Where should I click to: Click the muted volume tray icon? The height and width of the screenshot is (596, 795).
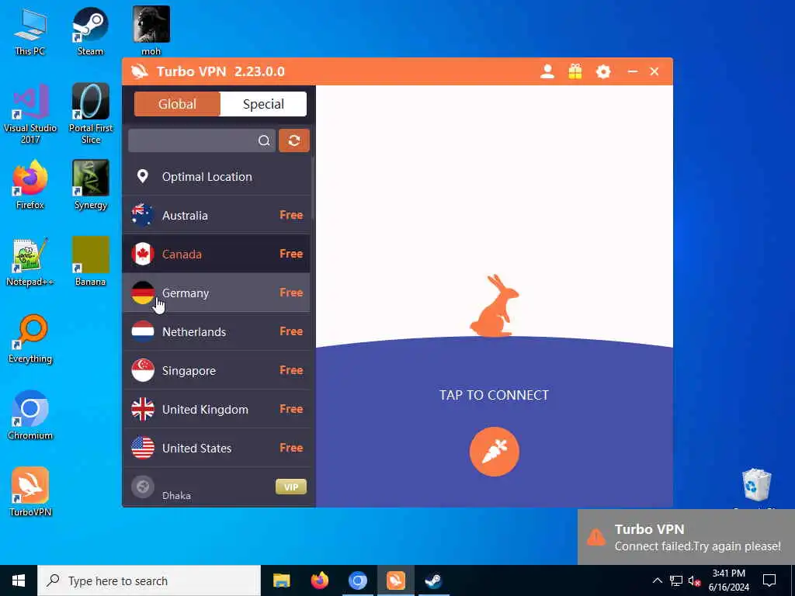694,580
